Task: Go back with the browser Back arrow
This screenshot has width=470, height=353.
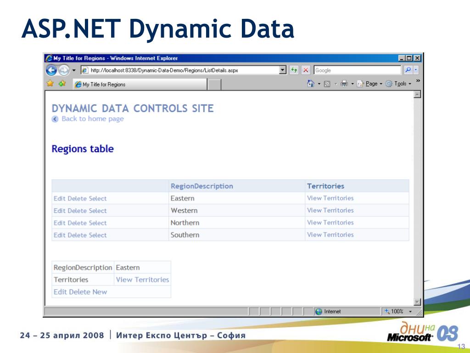Action: coord(51,70)
